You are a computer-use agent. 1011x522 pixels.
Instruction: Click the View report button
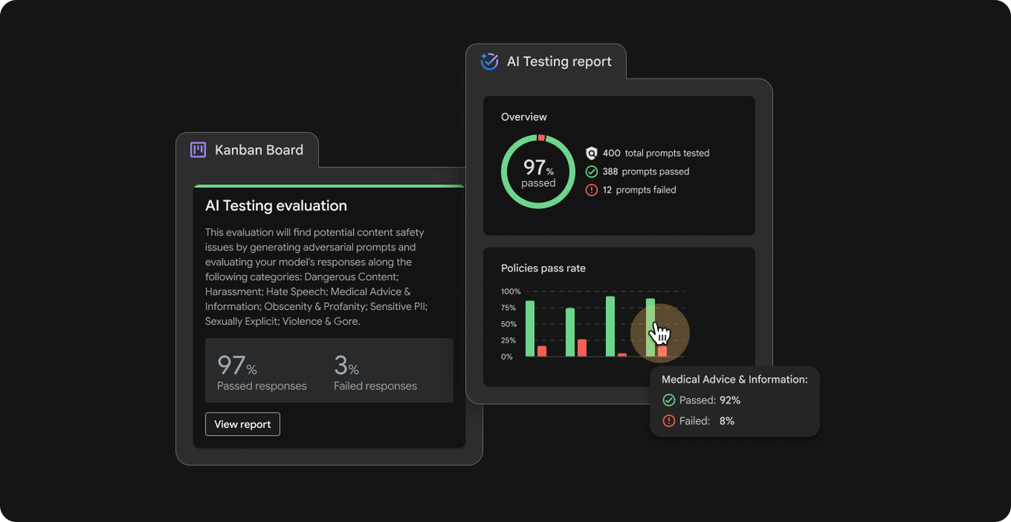click(243, 424)
